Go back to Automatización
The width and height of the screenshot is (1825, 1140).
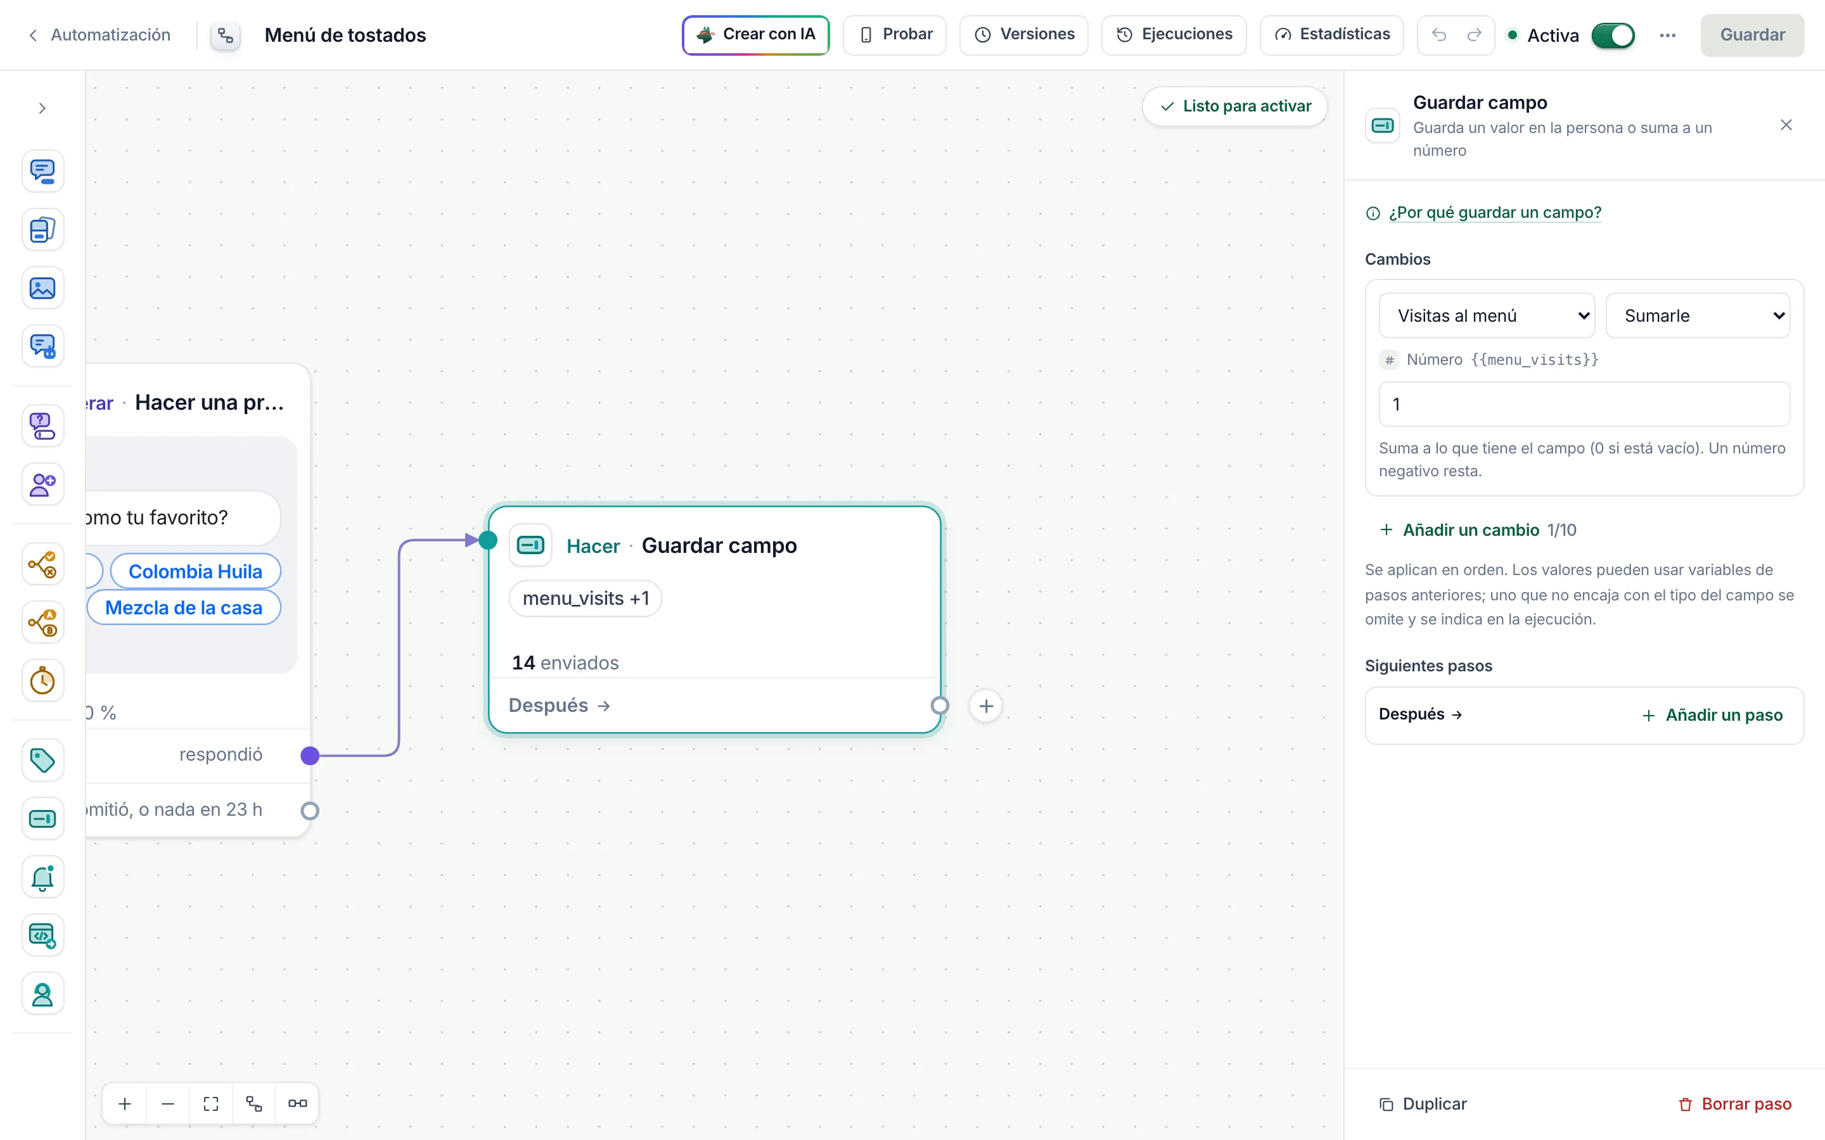99,35
